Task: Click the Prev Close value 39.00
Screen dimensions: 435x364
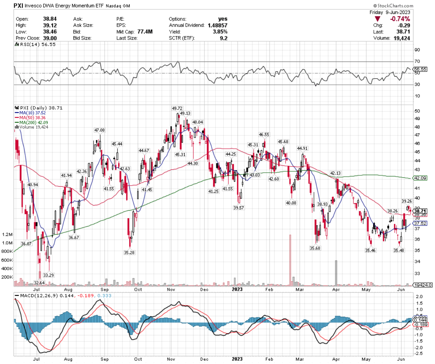Action: click(50, 38)
